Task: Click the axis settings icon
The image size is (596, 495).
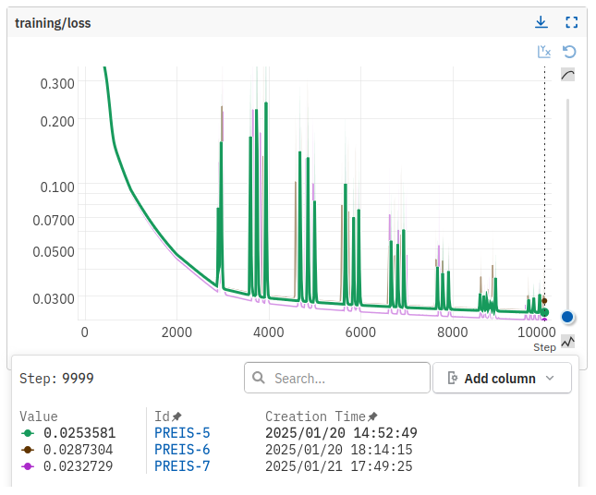Action: point(544,52)
